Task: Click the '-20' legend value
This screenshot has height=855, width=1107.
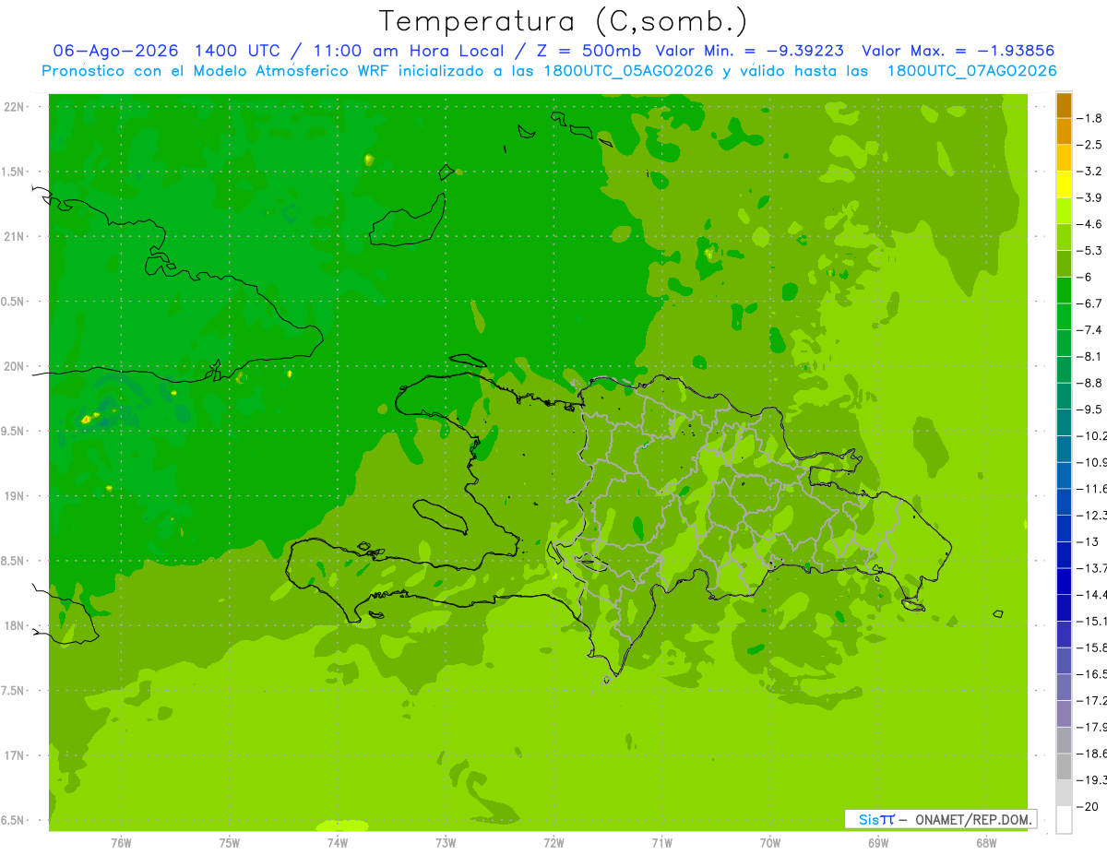Action: (1088, 807)
